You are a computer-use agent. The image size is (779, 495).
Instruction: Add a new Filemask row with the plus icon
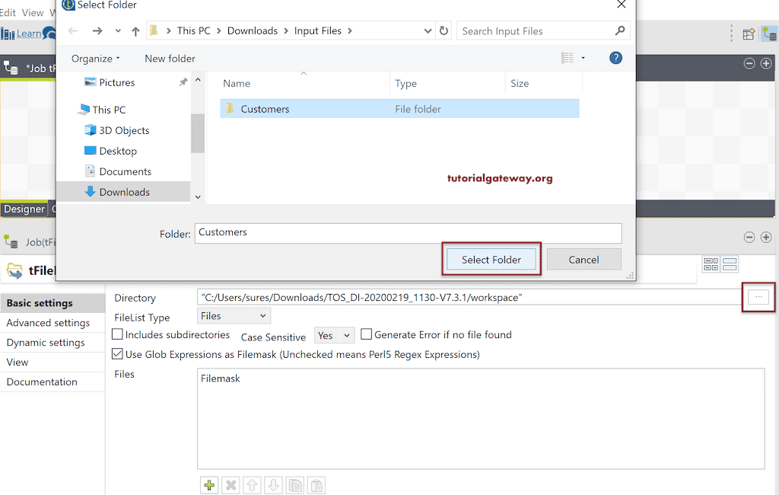tap(208, 484)
